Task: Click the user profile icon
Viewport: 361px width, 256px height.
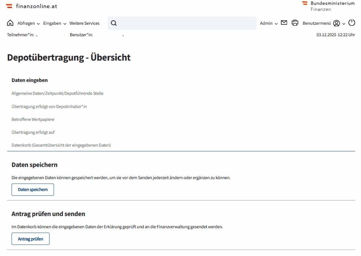Action: click(336, 23)
